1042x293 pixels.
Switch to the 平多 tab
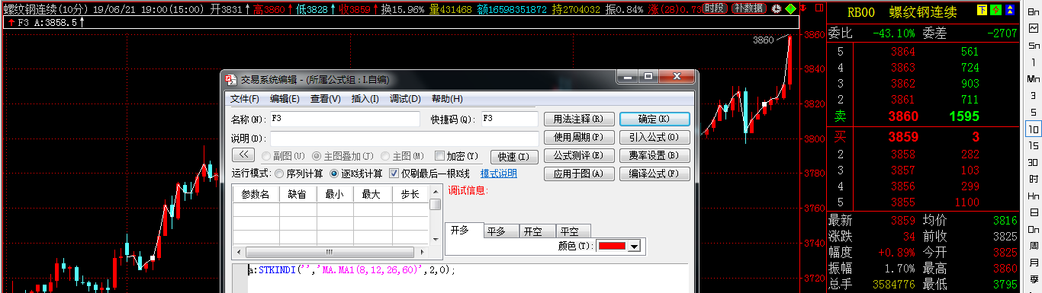coord(500,231)
